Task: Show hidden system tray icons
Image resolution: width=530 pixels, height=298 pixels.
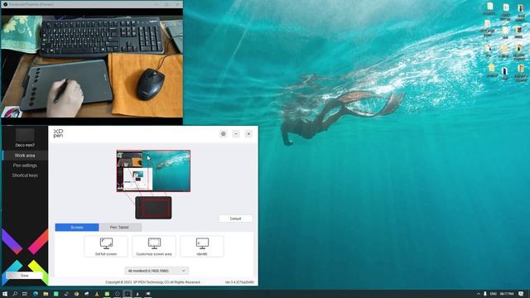Action: pos(479,294)
